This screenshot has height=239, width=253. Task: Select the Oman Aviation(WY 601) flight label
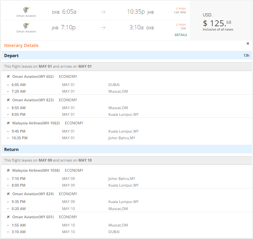pos(33,217)
